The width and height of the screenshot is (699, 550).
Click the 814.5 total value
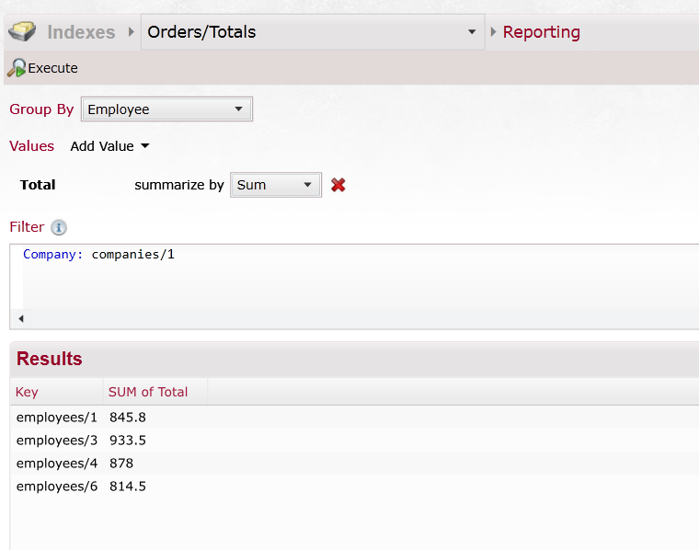[128, 487]
